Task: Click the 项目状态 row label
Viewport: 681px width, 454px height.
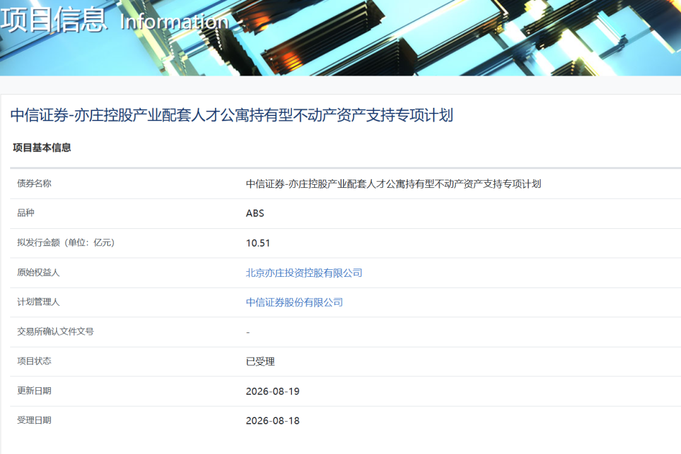Action: (34, 361)
